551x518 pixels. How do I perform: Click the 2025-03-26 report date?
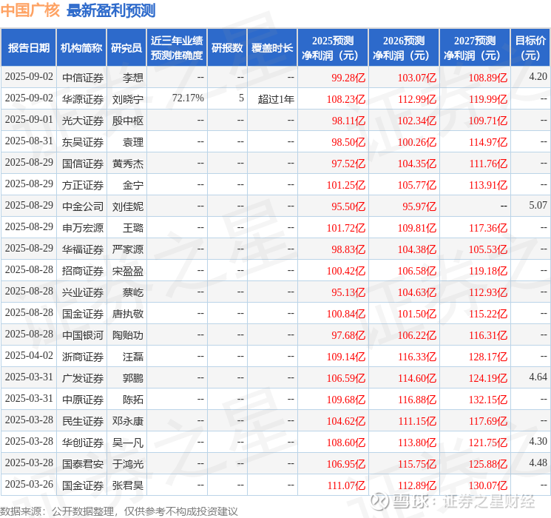[x=29, y=484]
